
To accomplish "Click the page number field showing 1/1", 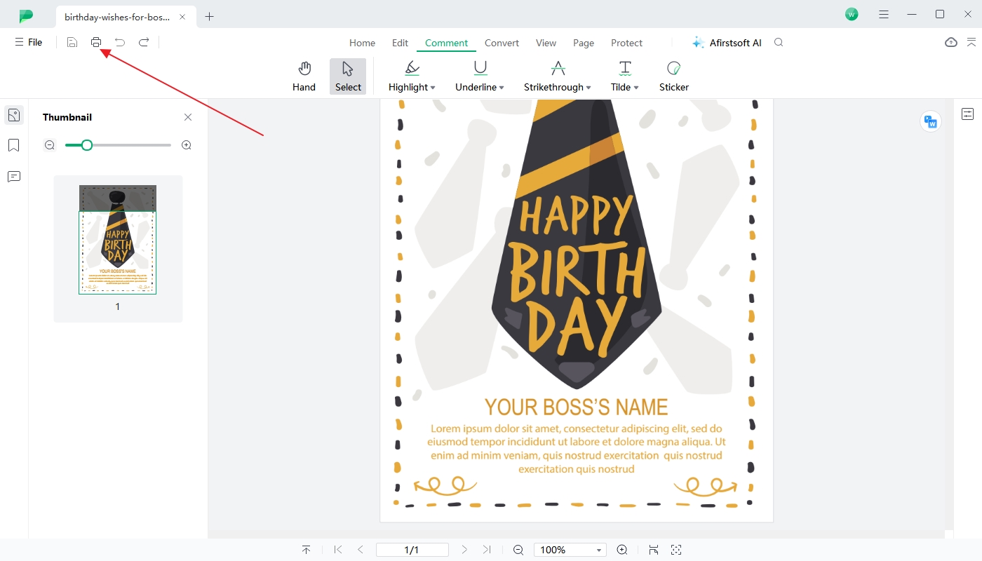I will [x=412, y=550].
